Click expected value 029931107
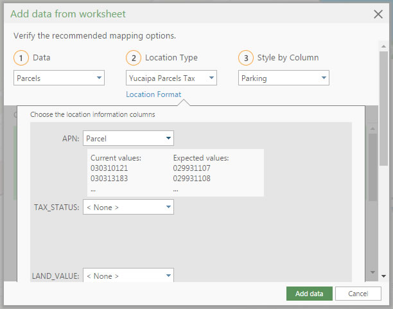This screenshot has width=393, height=309. [x=192, y=168]
